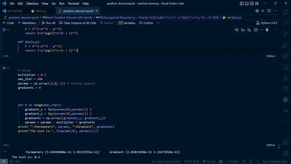Image resolution: width=291 pixels, height=164 pixels.
Task: Toggle the notebook Outline
Action: pyautogui.click(x=146, y=23)
